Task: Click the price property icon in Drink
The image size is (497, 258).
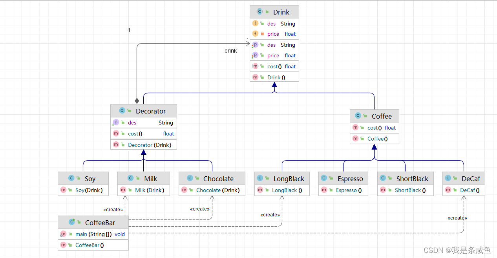Action: [256, 55]
